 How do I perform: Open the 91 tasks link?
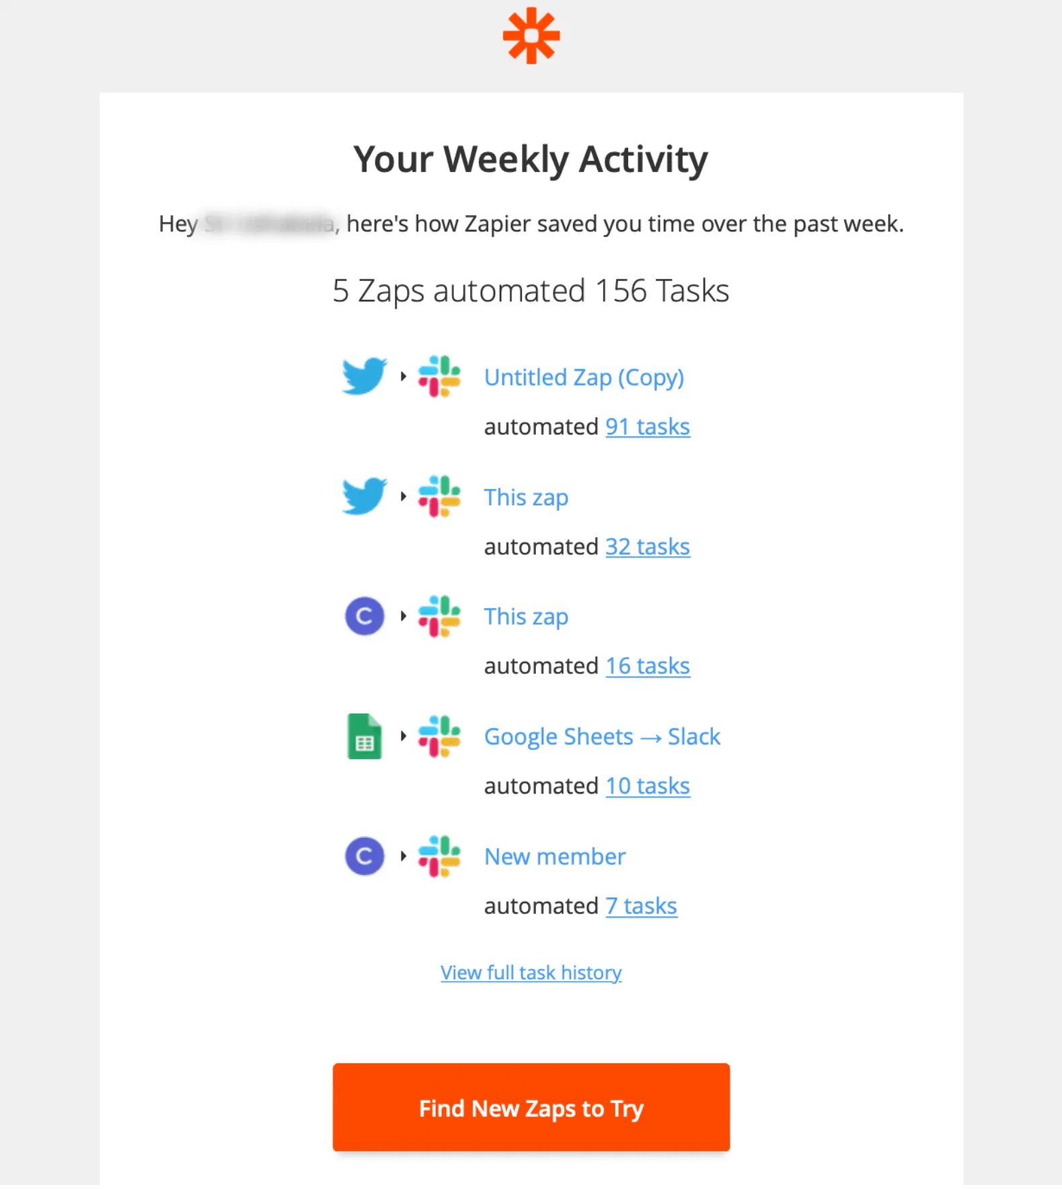tap(647, 426)
